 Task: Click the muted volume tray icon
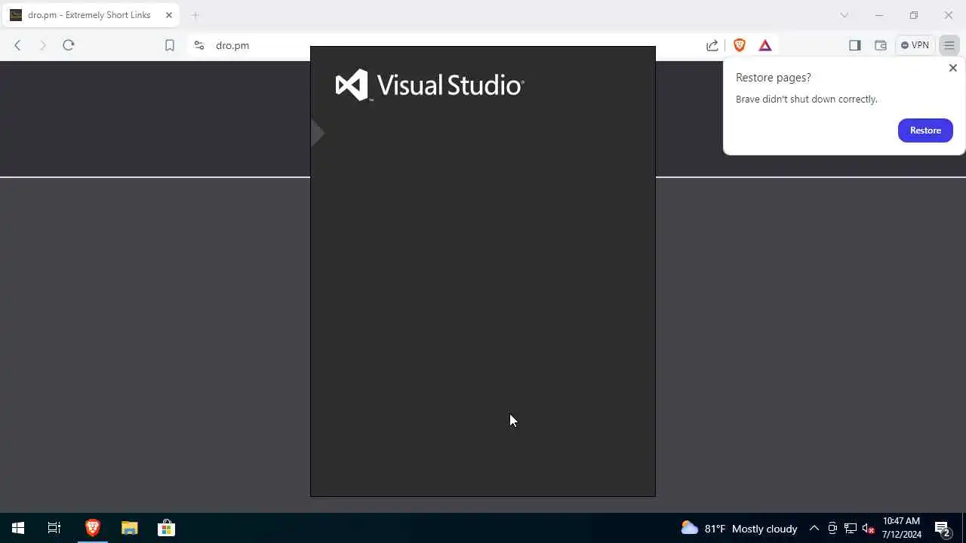click(x=868, y=529)
